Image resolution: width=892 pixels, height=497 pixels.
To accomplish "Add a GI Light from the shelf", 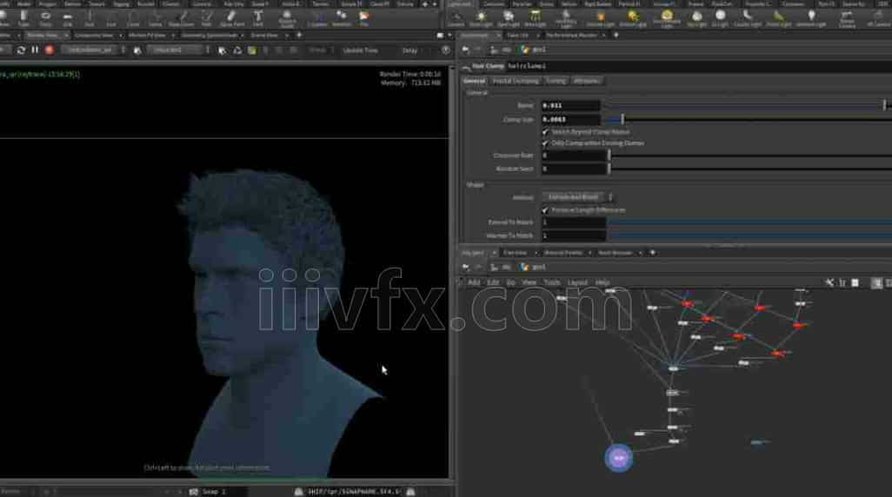I will (x=720, y=18).
